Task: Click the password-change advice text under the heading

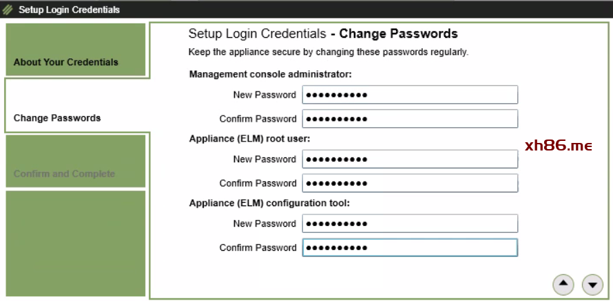Action: 328,52
